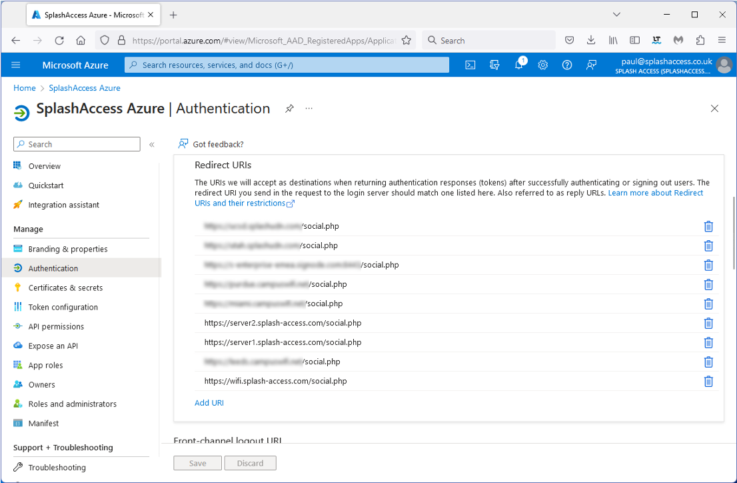The height and width of the screenshot is (483, 737).
Task: Close the Authentication blade
Action: click(x=714, y=109)
